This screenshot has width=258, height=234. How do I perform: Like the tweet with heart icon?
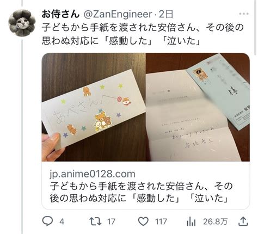coord(143,221)
